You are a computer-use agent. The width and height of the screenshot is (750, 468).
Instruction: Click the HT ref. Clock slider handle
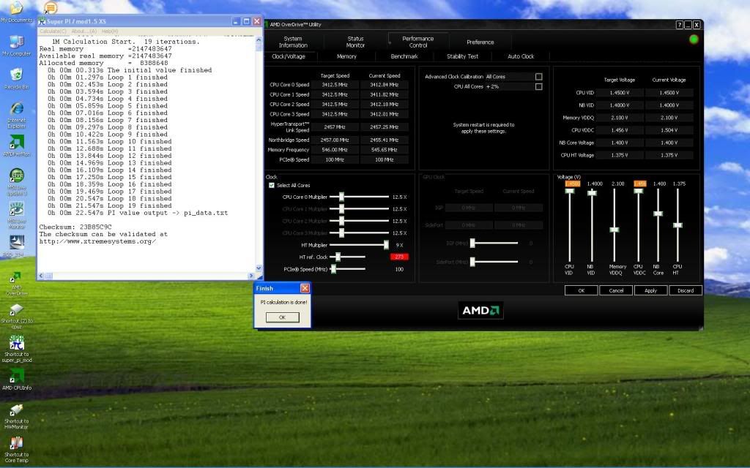[x=338, y=257]
